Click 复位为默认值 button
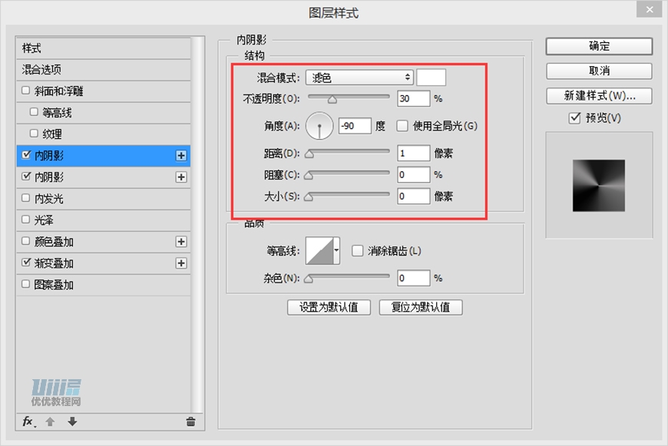 (x=421, y=307)
